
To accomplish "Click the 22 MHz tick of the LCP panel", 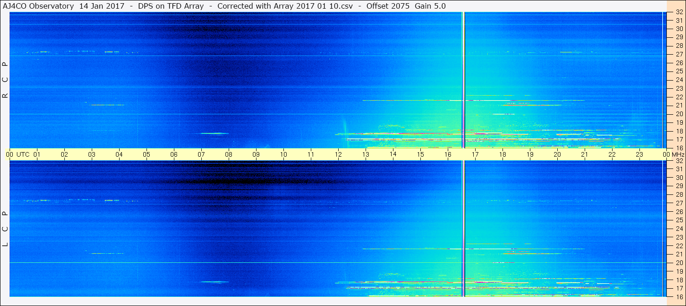I will (679, 246).
